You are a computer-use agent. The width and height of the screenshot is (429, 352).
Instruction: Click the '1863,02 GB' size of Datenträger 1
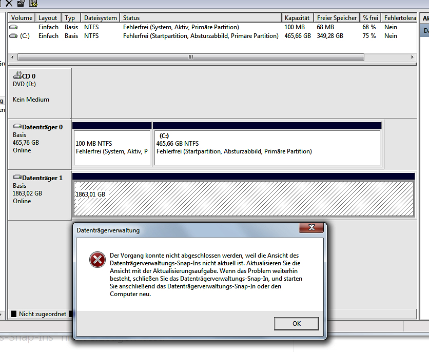tap(27, 193)
